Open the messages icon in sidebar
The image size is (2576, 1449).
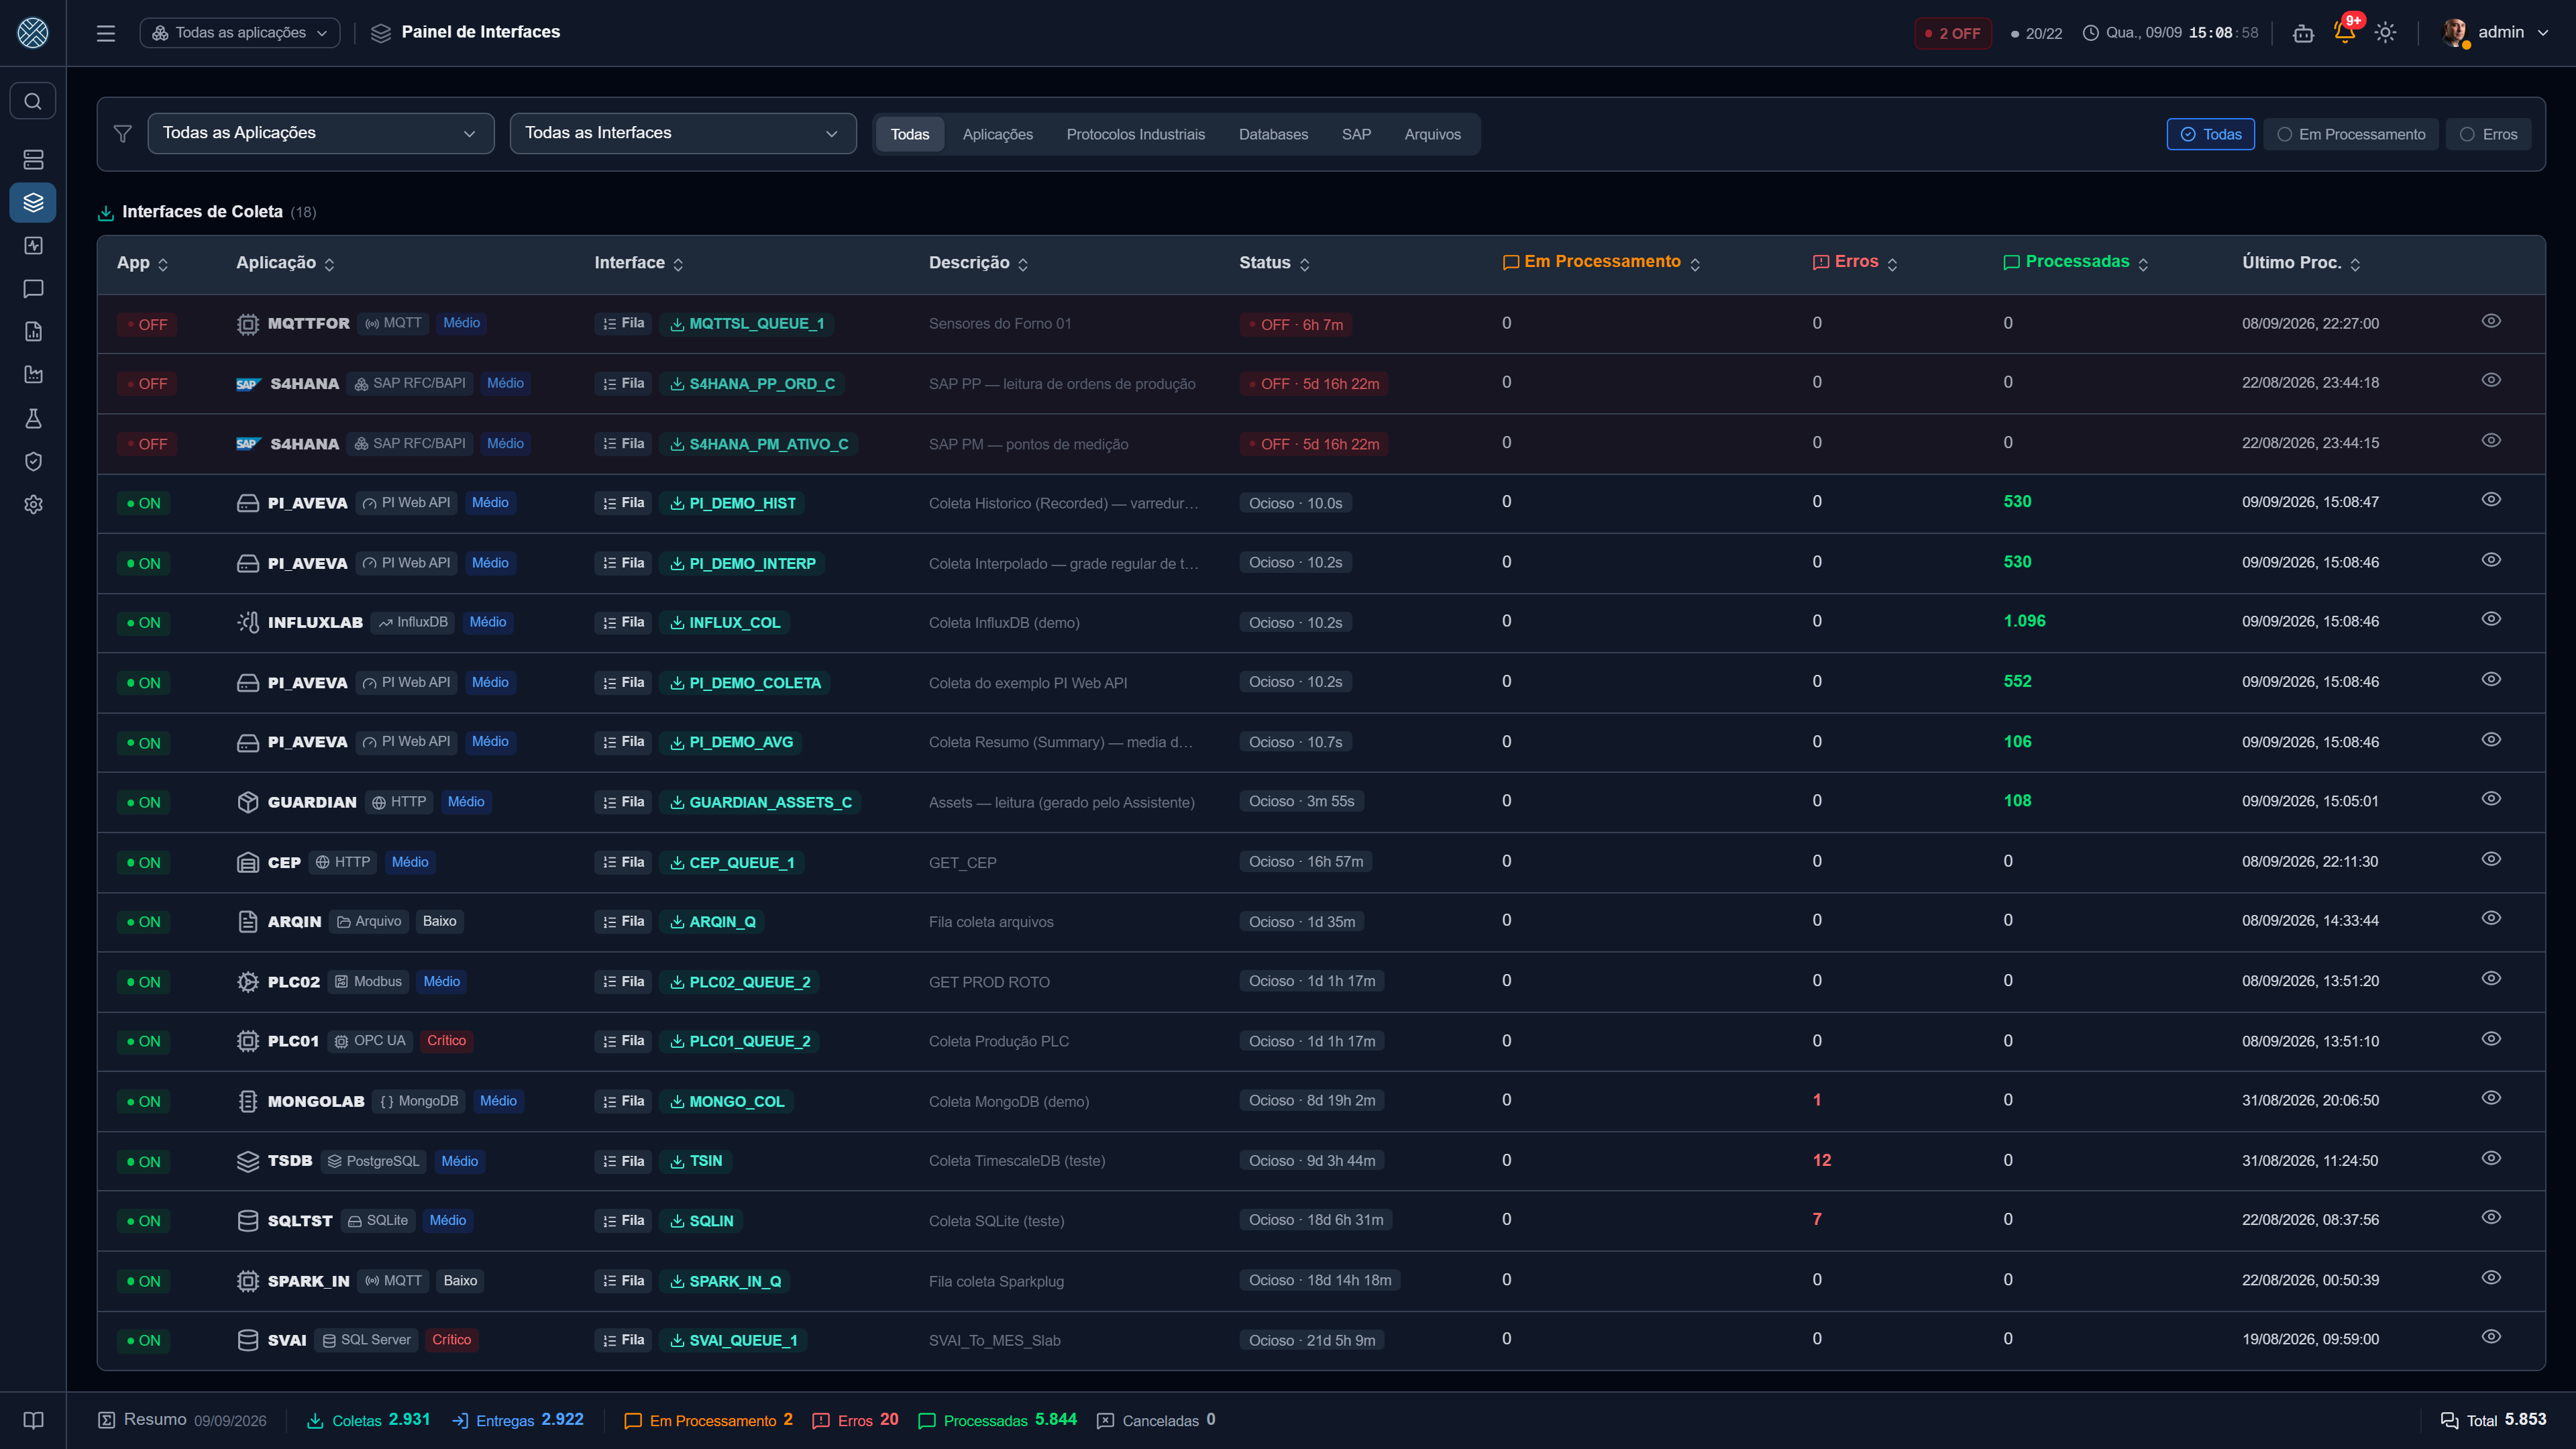pos(33,289)
